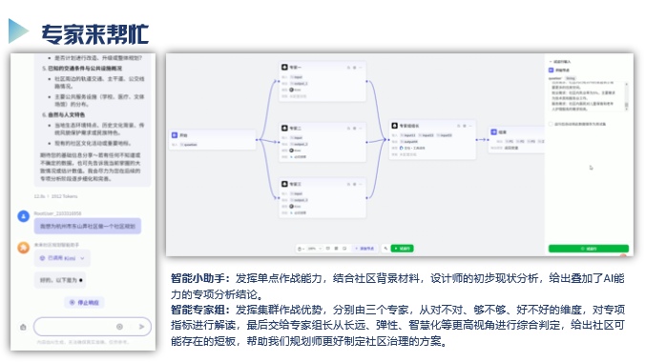Screen dimensions: 645x362
Task: Click the wrench debug icon in bottom toolbar
Action: pos(385,249)
